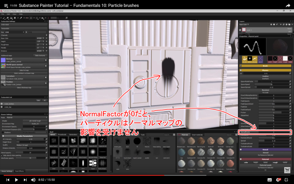Add a new channel with plus icon

click(x=46, y=35)
